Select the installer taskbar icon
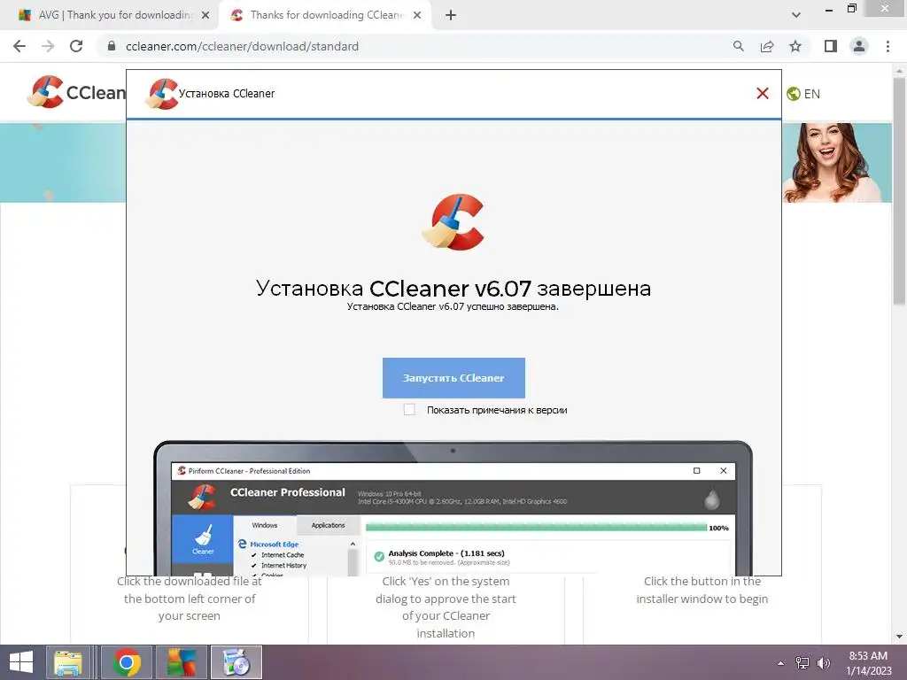The width and height of the screenshot is (907, 680). 236,662
